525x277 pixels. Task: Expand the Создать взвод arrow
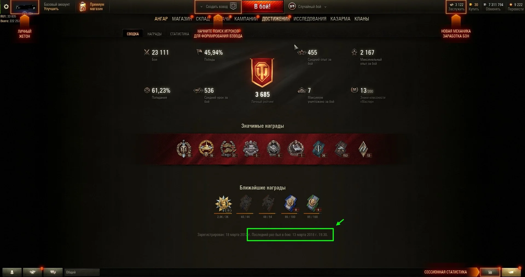201,7
